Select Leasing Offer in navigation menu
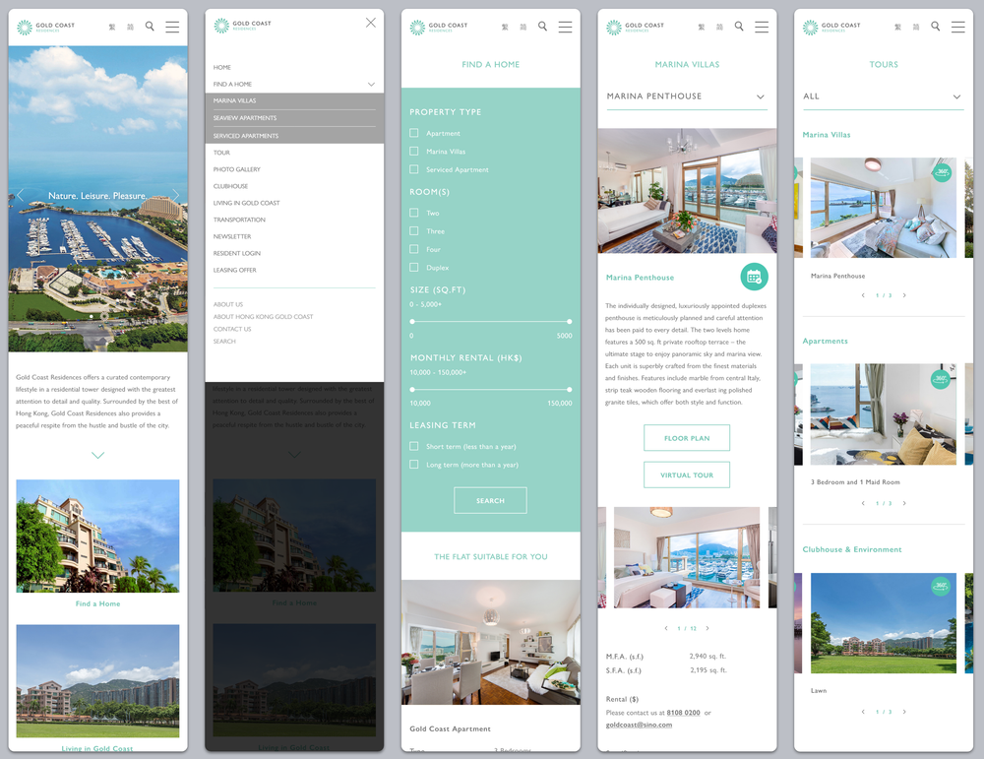 coord(235,270)
